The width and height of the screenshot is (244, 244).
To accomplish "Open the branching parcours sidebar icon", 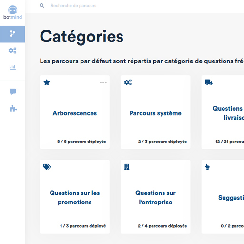I will point(12,34).
